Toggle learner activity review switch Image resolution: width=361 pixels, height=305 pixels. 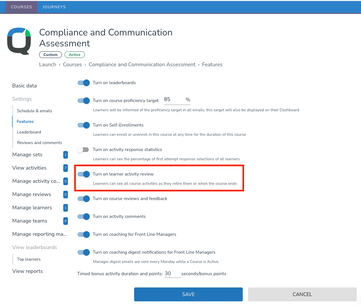pos(83,174)
